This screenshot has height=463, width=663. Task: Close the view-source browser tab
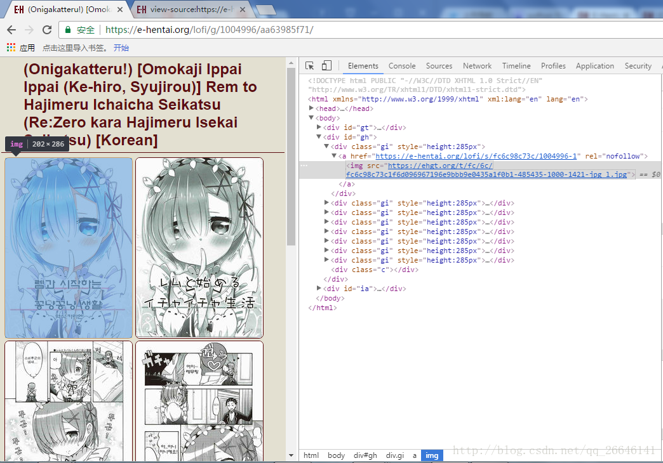tap(243, 10)
